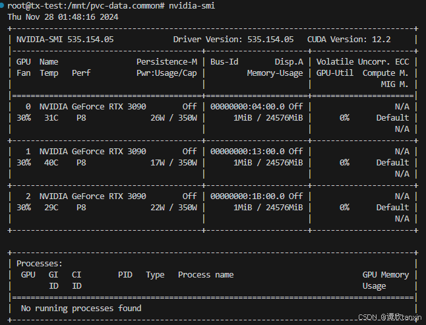The image size is (426, 325).
Task: Click temperature value '40C'
Action: click(51, 163)
